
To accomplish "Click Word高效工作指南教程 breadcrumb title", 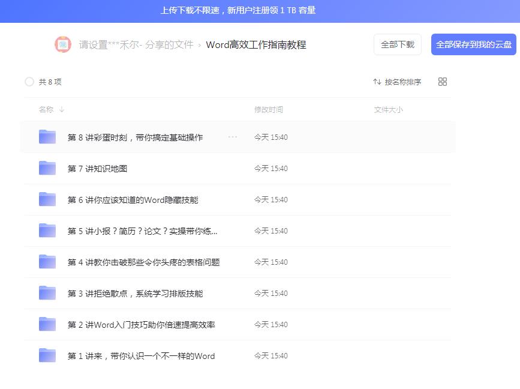I will click(x=256, y=44).
